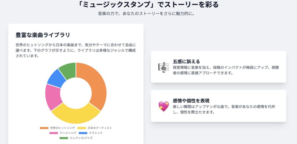This screenshot has height=144, width=297.
Task: Toggle the アニメソング pink legend swatch
Action: pyautogui.click(x=54, y=133)
